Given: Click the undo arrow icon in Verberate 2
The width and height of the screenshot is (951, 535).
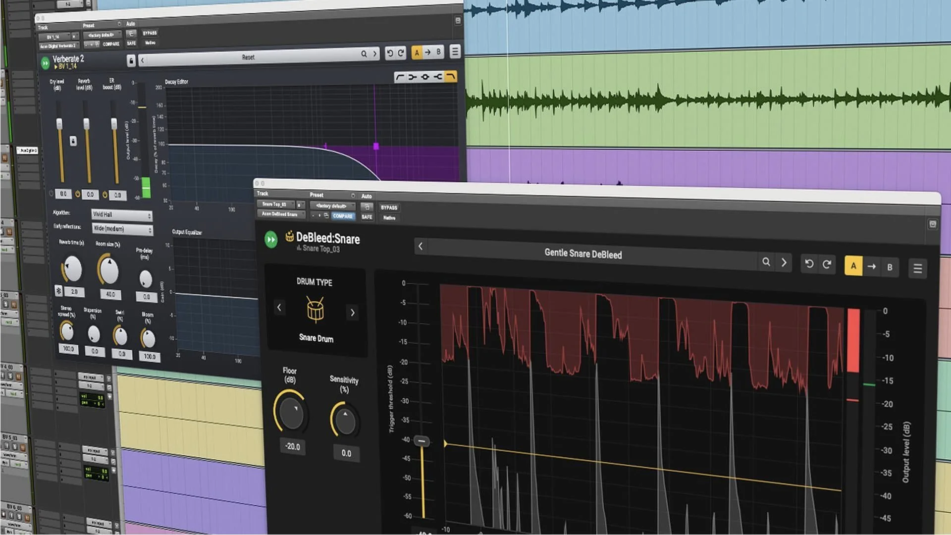Looking at the screenshot, I should pos(391,53).
